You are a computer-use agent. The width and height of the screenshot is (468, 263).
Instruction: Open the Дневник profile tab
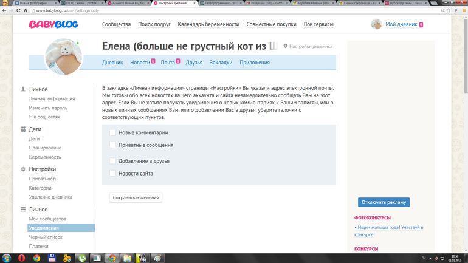[x=112, y=63]
